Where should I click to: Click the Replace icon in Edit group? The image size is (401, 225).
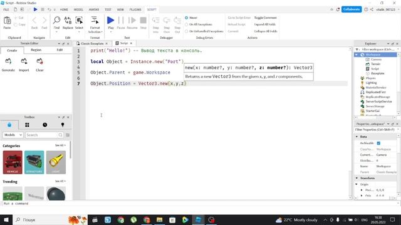coord(68,20)
